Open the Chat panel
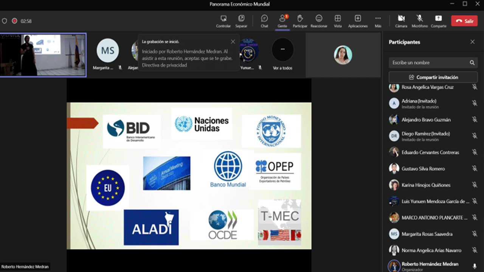Screen dimensions: 484x272 coord(264,21)
